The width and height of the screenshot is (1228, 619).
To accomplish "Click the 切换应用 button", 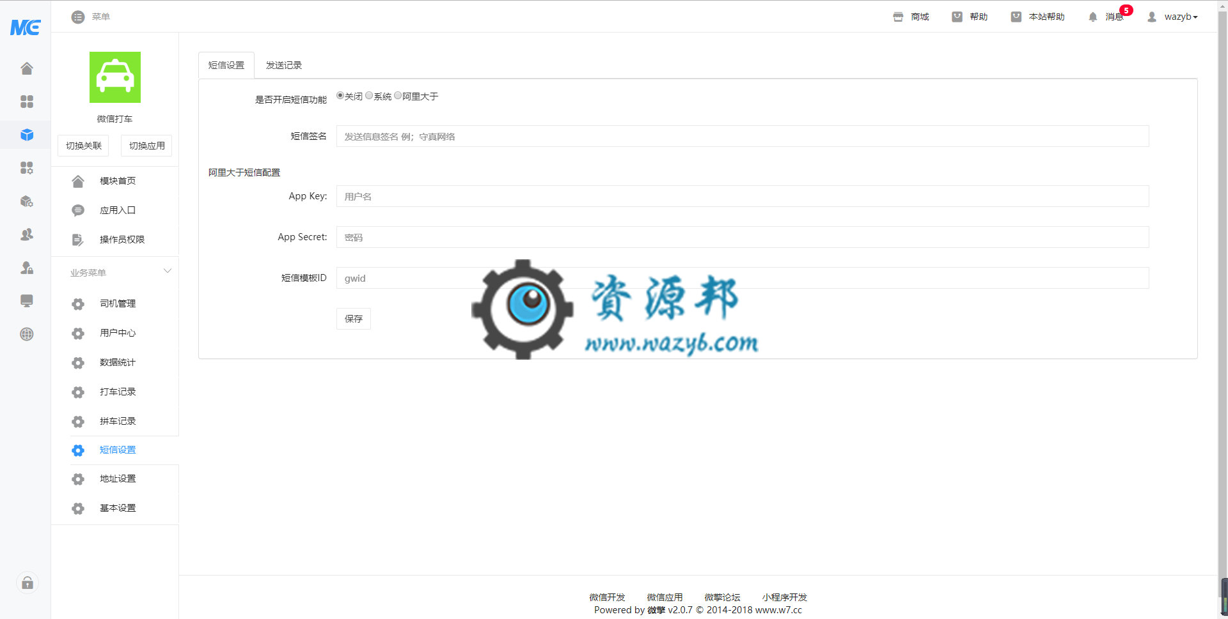I will coord(146,146).
